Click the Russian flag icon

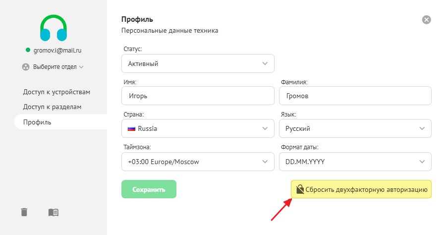tap(132, 128)
